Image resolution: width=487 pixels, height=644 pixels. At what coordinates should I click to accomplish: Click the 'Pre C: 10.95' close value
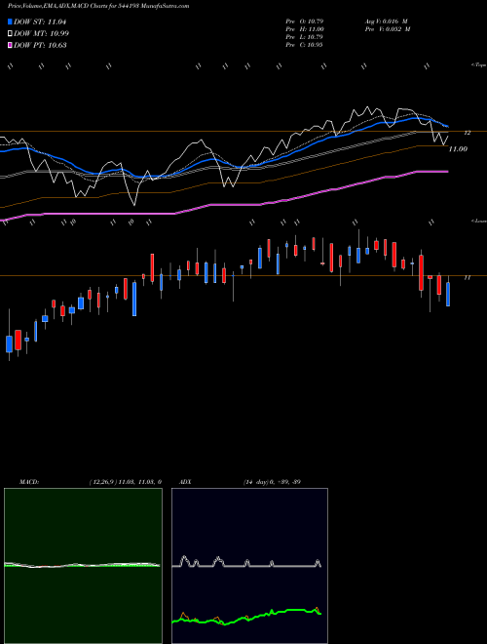(x=304, y=45)
